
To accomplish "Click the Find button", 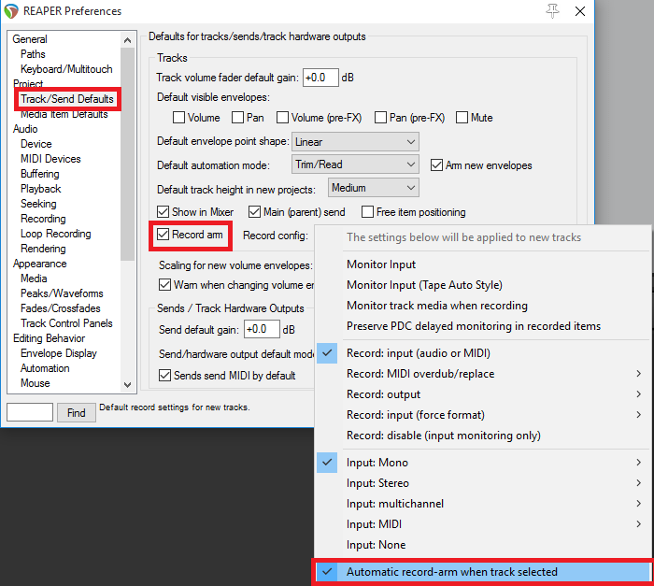I will 77,413.
